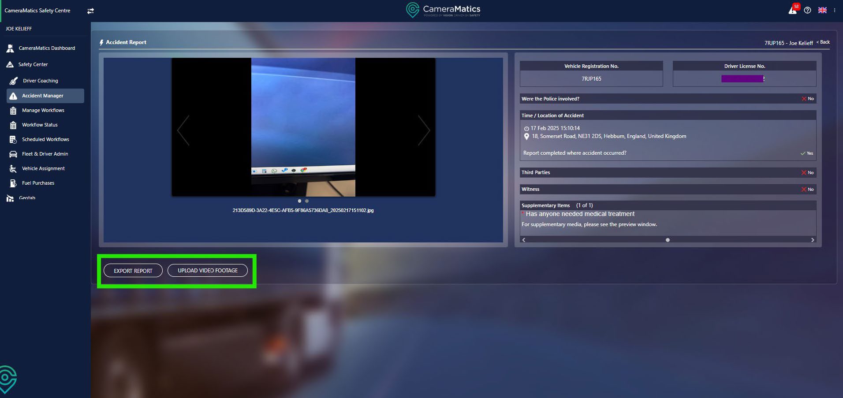The image size is (843, 398).
Task: Open Fuel Purchases pump icon
Action: pos(13,183)
